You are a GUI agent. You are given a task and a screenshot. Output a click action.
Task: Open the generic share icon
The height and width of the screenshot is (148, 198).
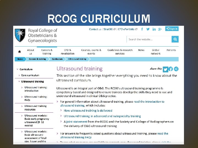[176, 69]
